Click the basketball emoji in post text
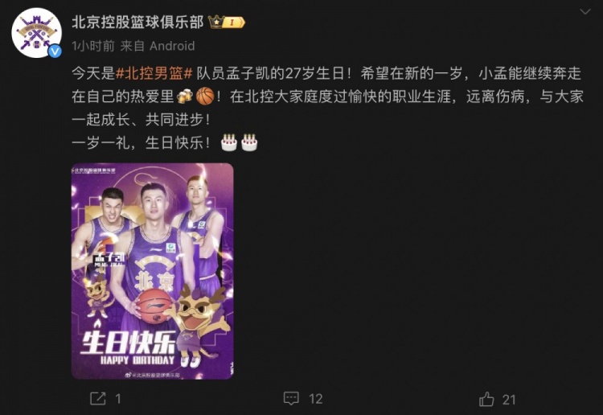Viewport: 603px width, 415px height. tap(205, 97)
